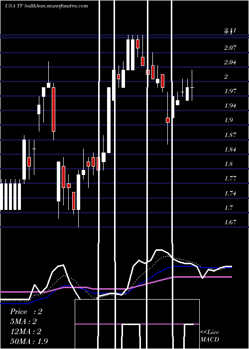Click the 1.67 price axis label
The width and height of the screenshot is (249, 349).
pos(230,222)
